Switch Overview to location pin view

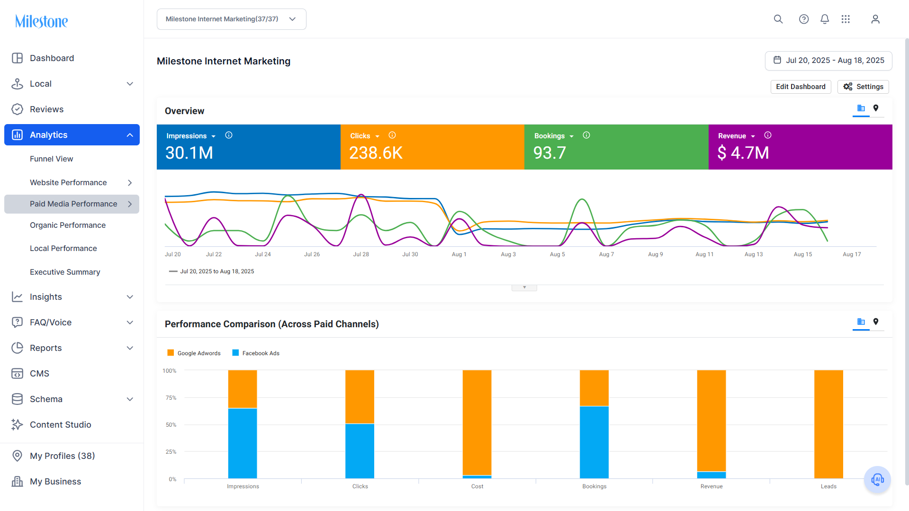pyautogui.click(x=876, y=108)
